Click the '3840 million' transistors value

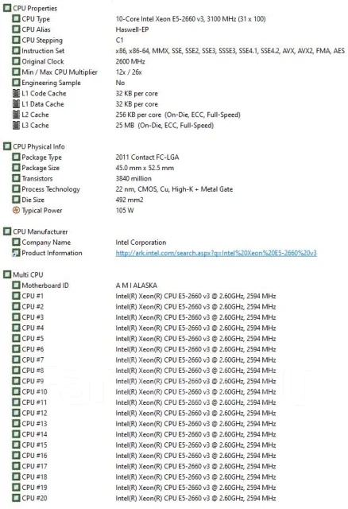coord(133,178)
